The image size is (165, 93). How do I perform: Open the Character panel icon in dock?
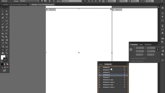point(162,13)
